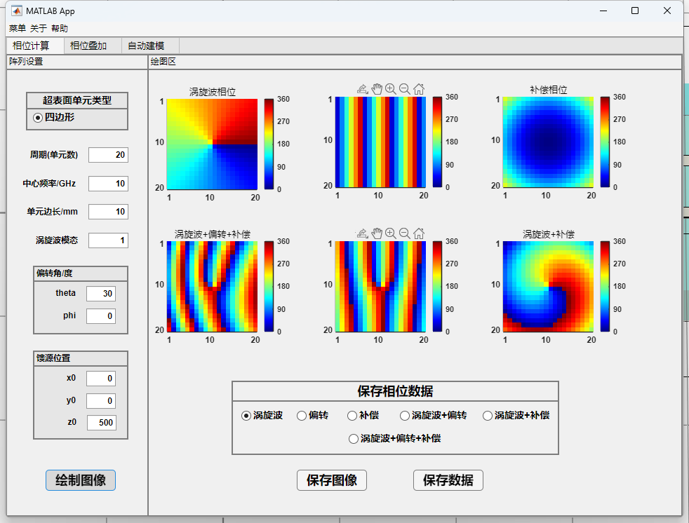689x523 pixels.
Task: Select 涡旋波 save option
Action: coord(246,416)
